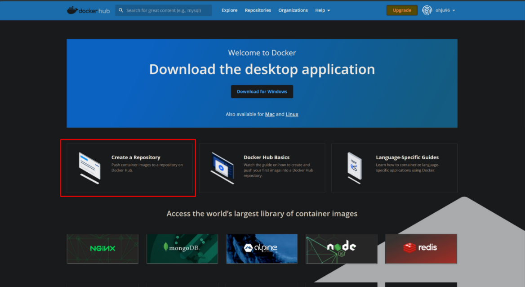Click the fingerprint avatar icon
The width and height of the screenshot is (525, 287).
click(427, 10)
